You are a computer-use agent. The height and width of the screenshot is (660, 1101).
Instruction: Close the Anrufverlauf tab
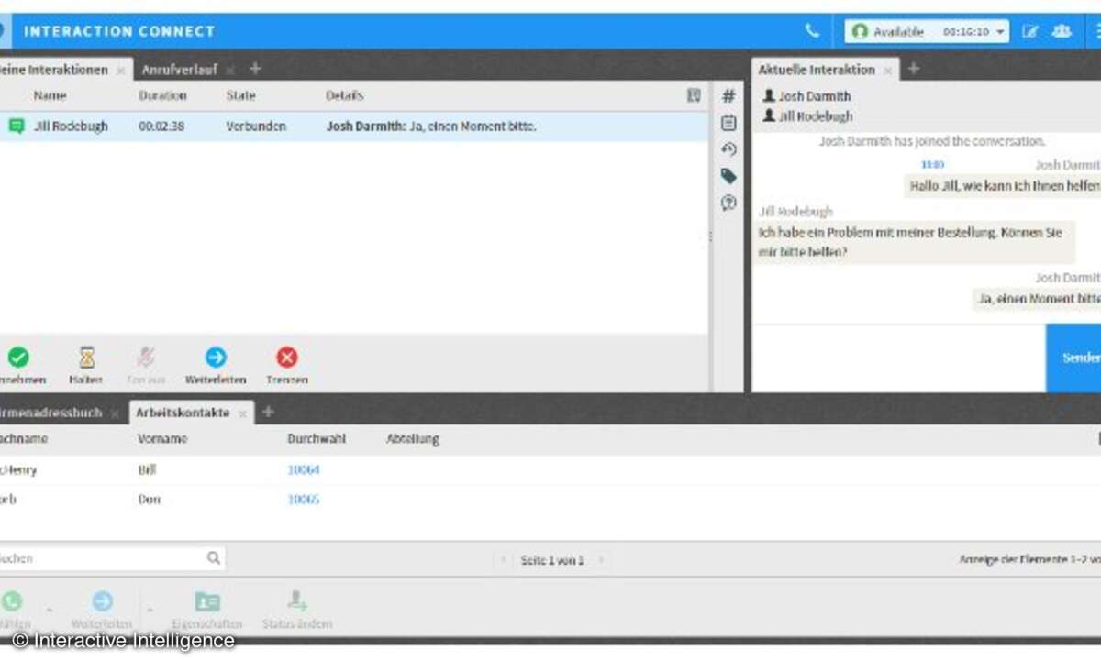229,70
